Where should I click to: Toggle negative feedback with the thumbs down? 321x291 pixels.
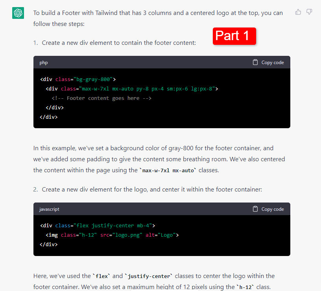coord(309,12)
